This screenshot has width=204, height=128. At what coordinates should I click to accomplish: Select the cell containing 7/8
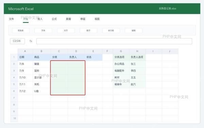pos(25,64)
